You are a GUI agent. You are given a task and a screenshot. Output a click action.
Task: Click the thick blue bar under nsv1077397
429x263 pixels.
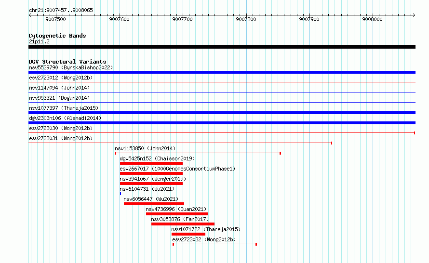pyautogui.click(x=222, y=113)
